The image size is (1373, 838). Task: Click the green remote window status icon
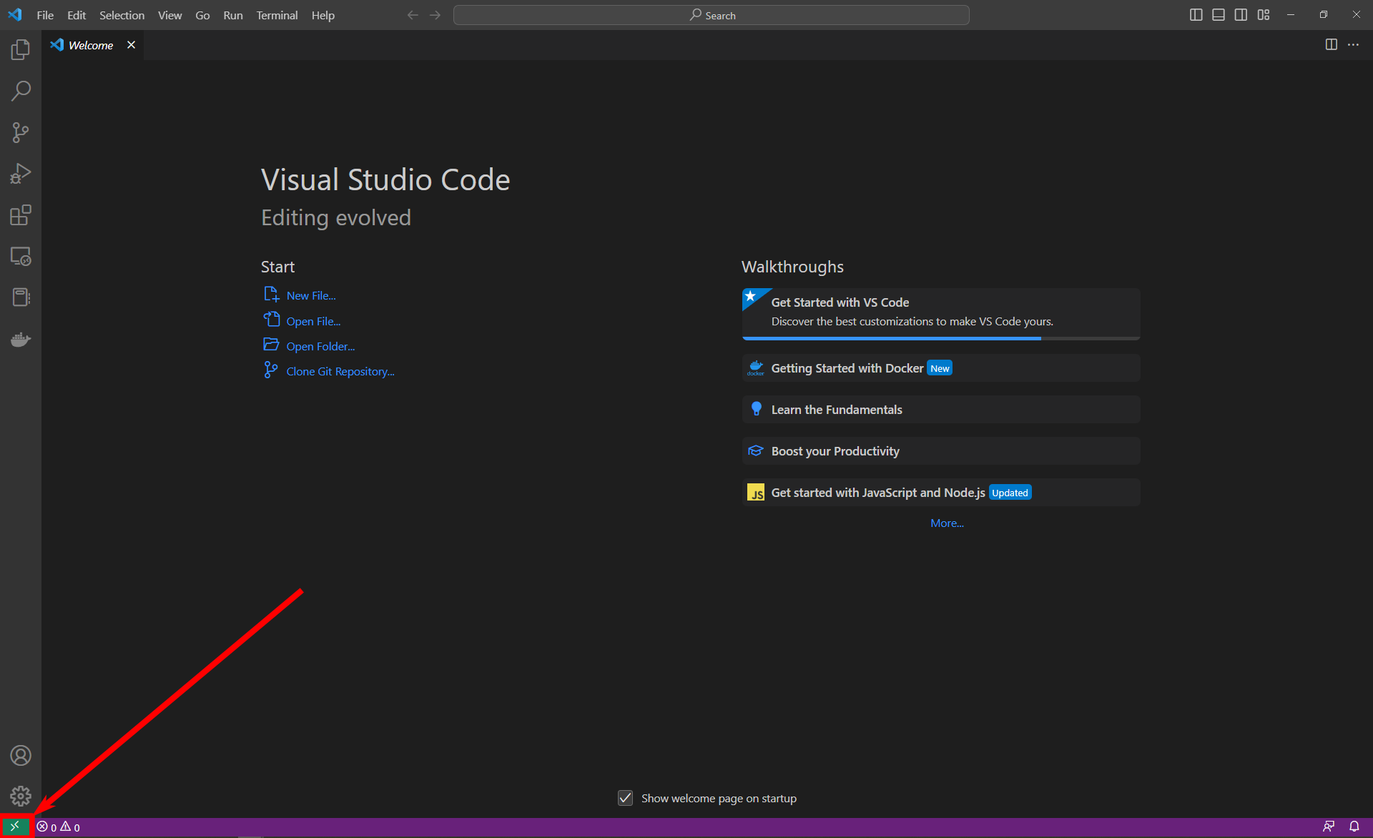tap(15, 827)
